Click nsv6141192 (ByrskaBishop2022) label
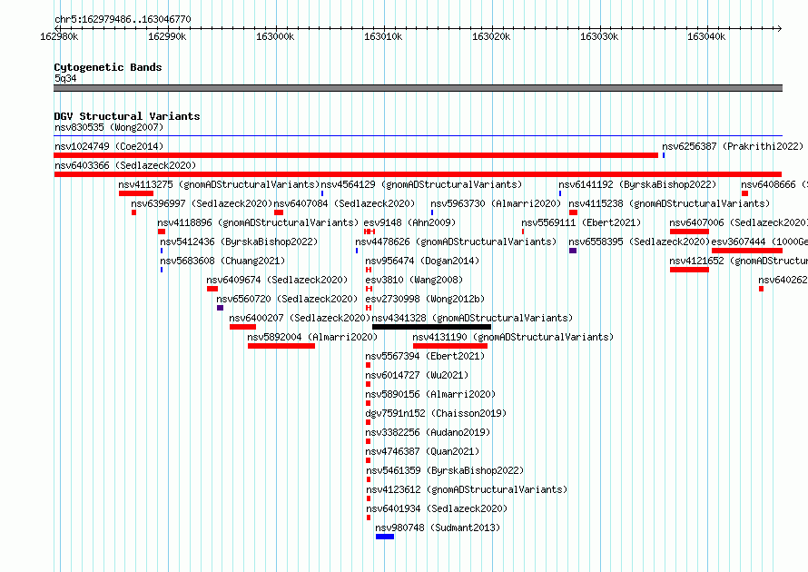This screenshot has width=808, height=572. click(637, 184)
